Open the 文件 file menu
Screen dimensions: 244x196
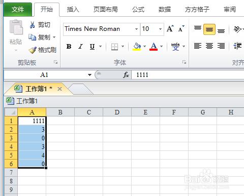pos(18,10)
